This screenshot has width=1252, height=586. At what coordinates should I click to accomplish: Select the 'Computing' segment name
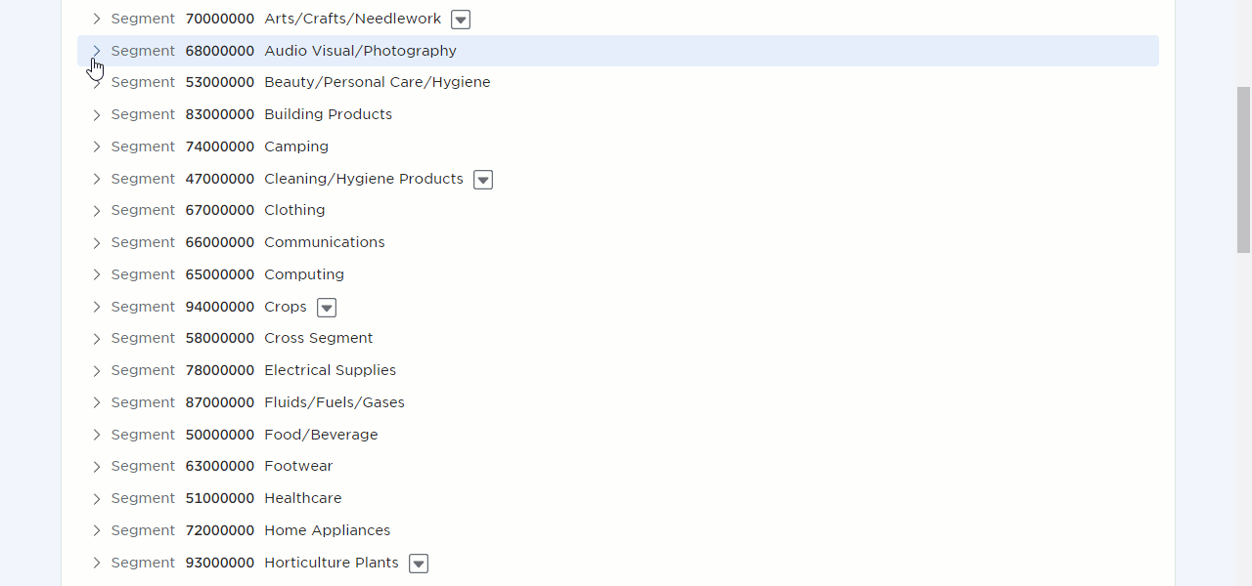(304, 274)
